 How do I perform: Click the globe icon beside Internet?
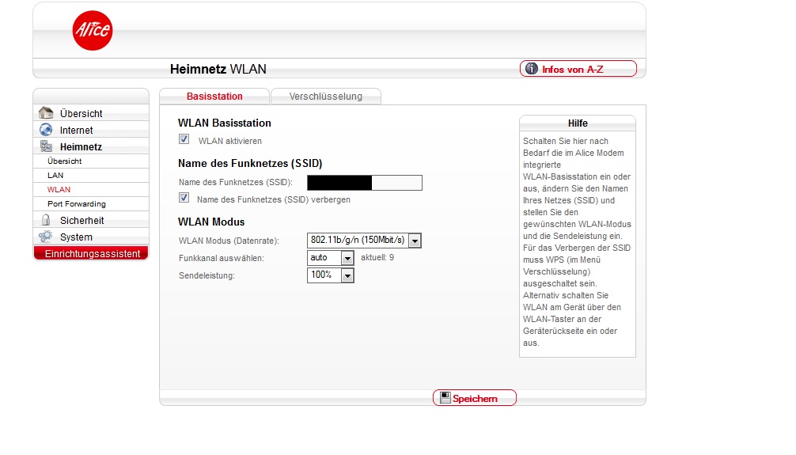tap(46, 130)
